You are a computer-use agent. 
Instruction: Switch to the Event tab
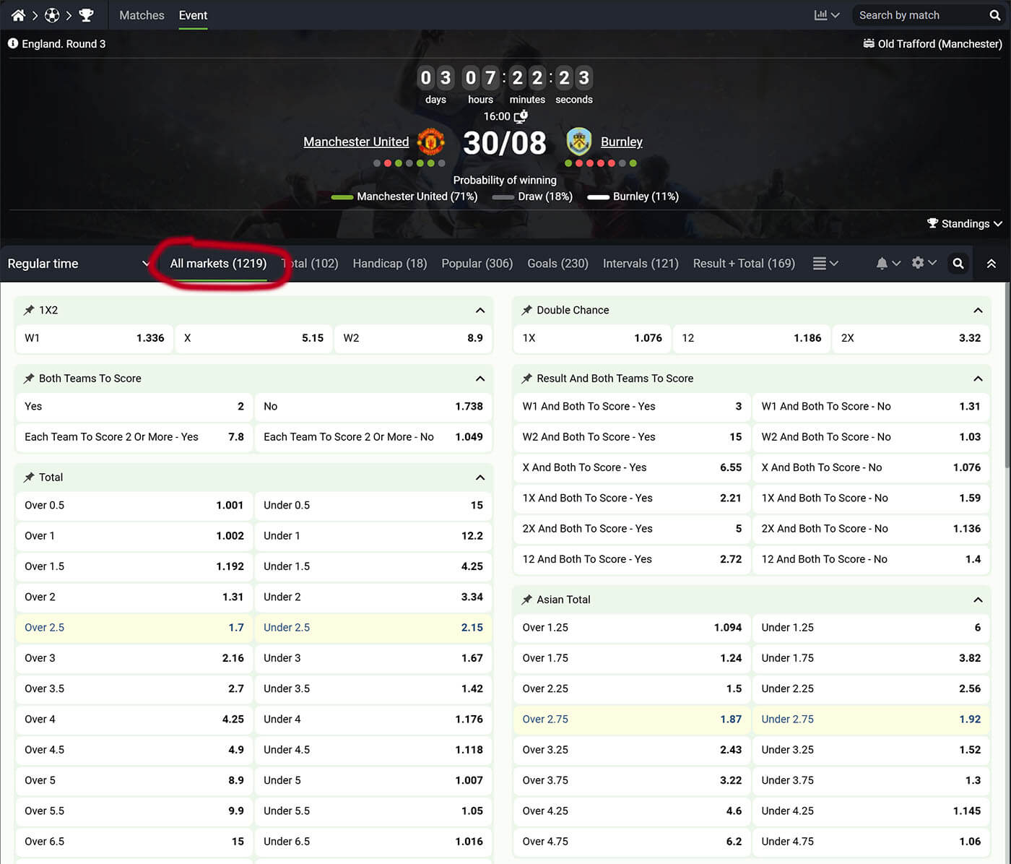click(193, 15)
